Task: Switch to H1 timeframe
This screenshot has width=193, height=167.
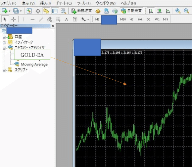Action: pos(132,19)
